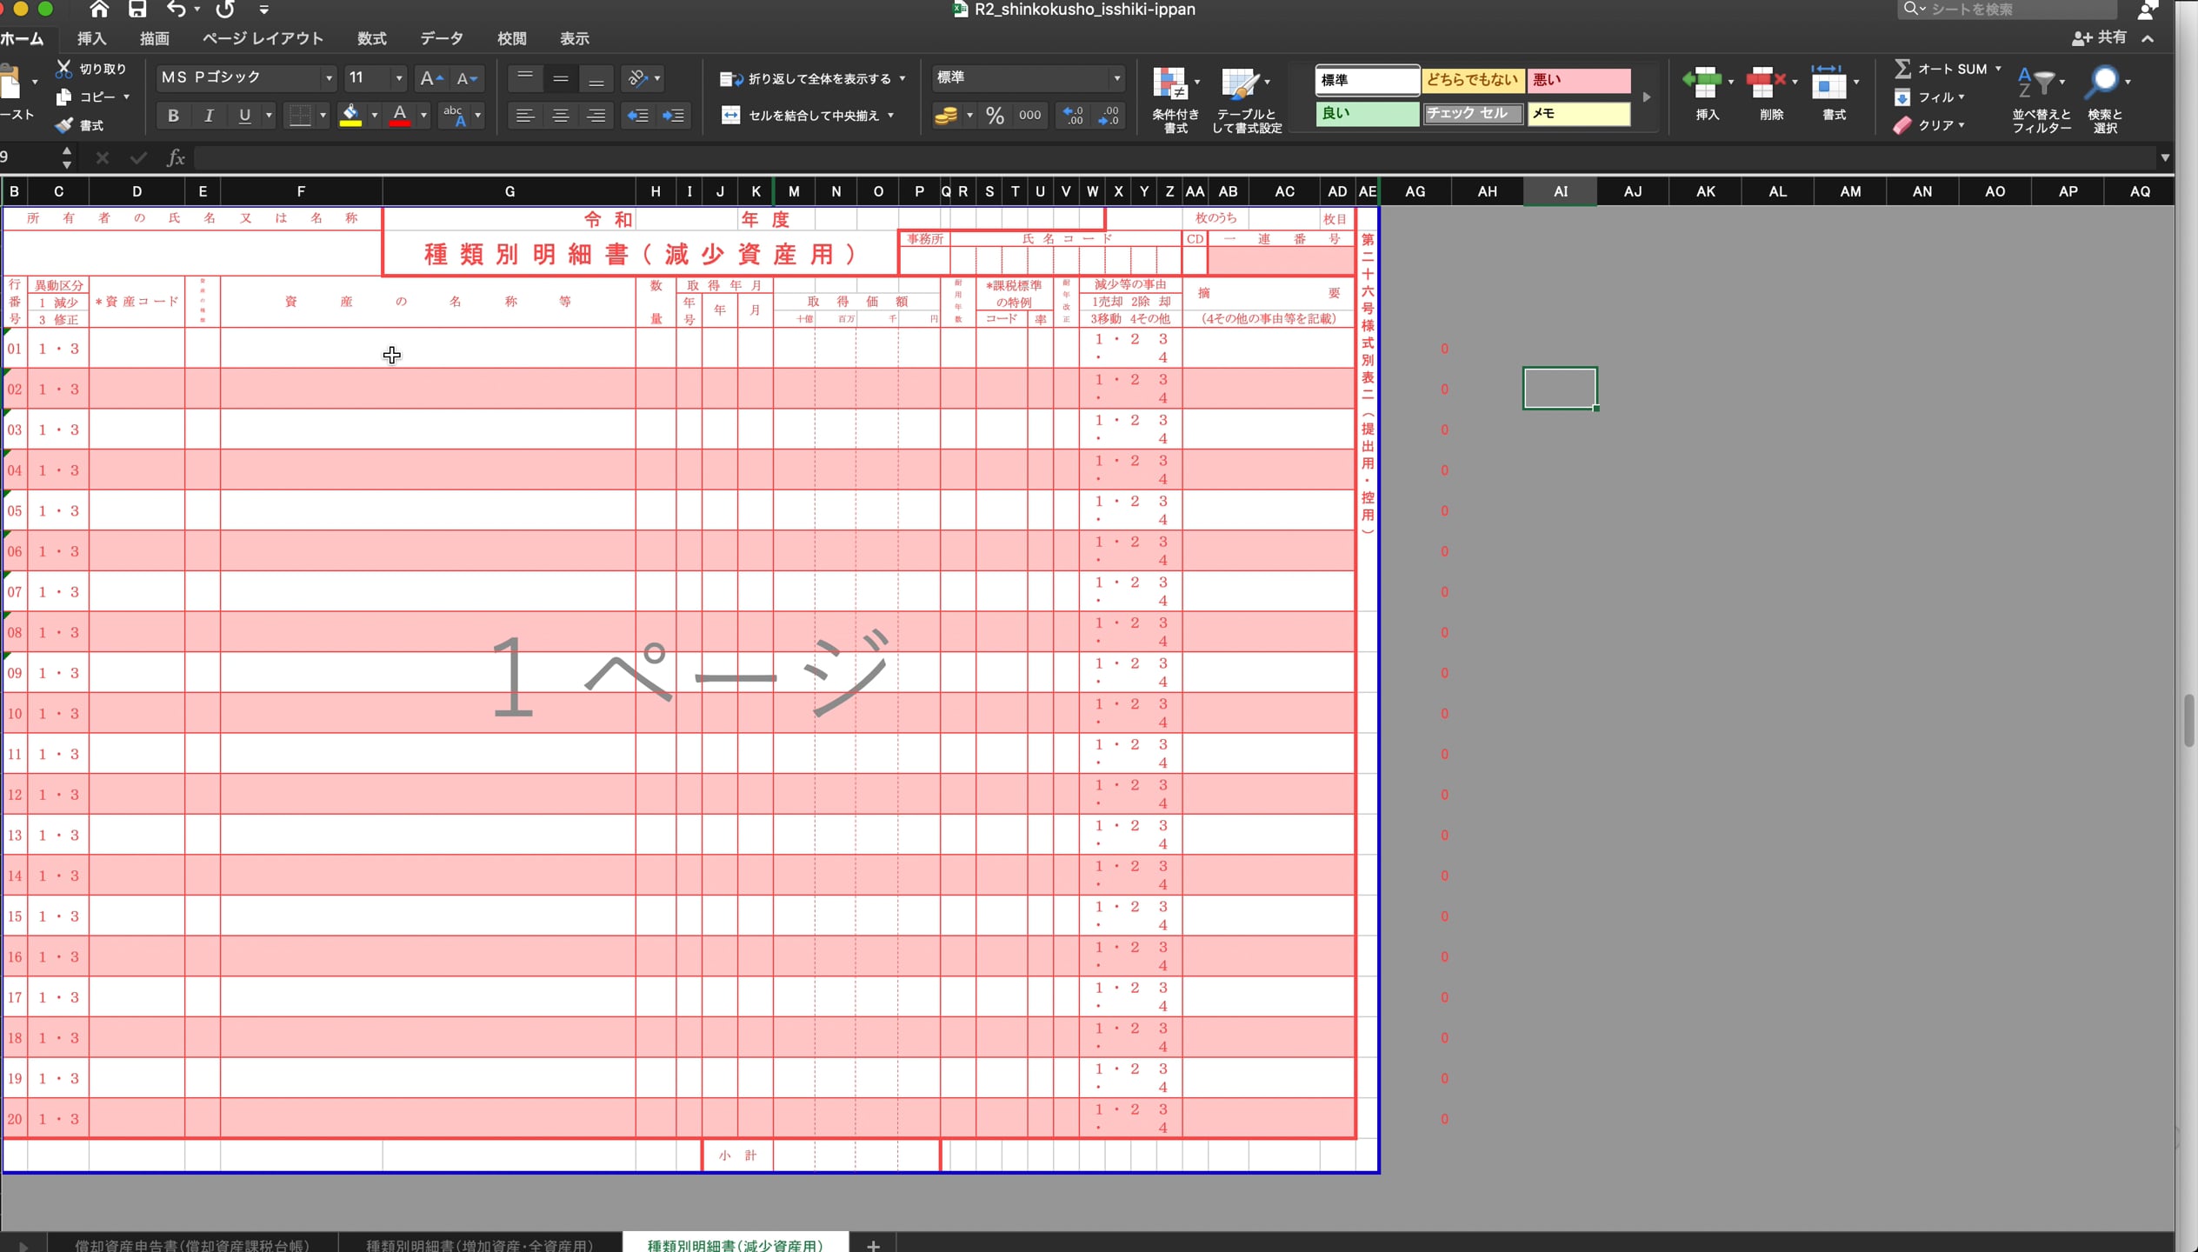This screenshot has height=1252, width=2198.
Task: Apply the 悪い cell style
Action: [x=1577, y=80]
